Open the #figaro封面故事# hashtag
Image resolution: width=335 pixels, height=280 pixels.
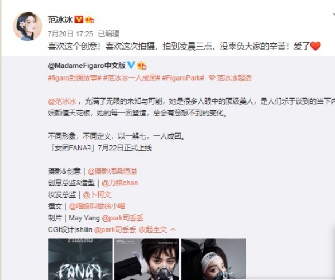(75, 78)
